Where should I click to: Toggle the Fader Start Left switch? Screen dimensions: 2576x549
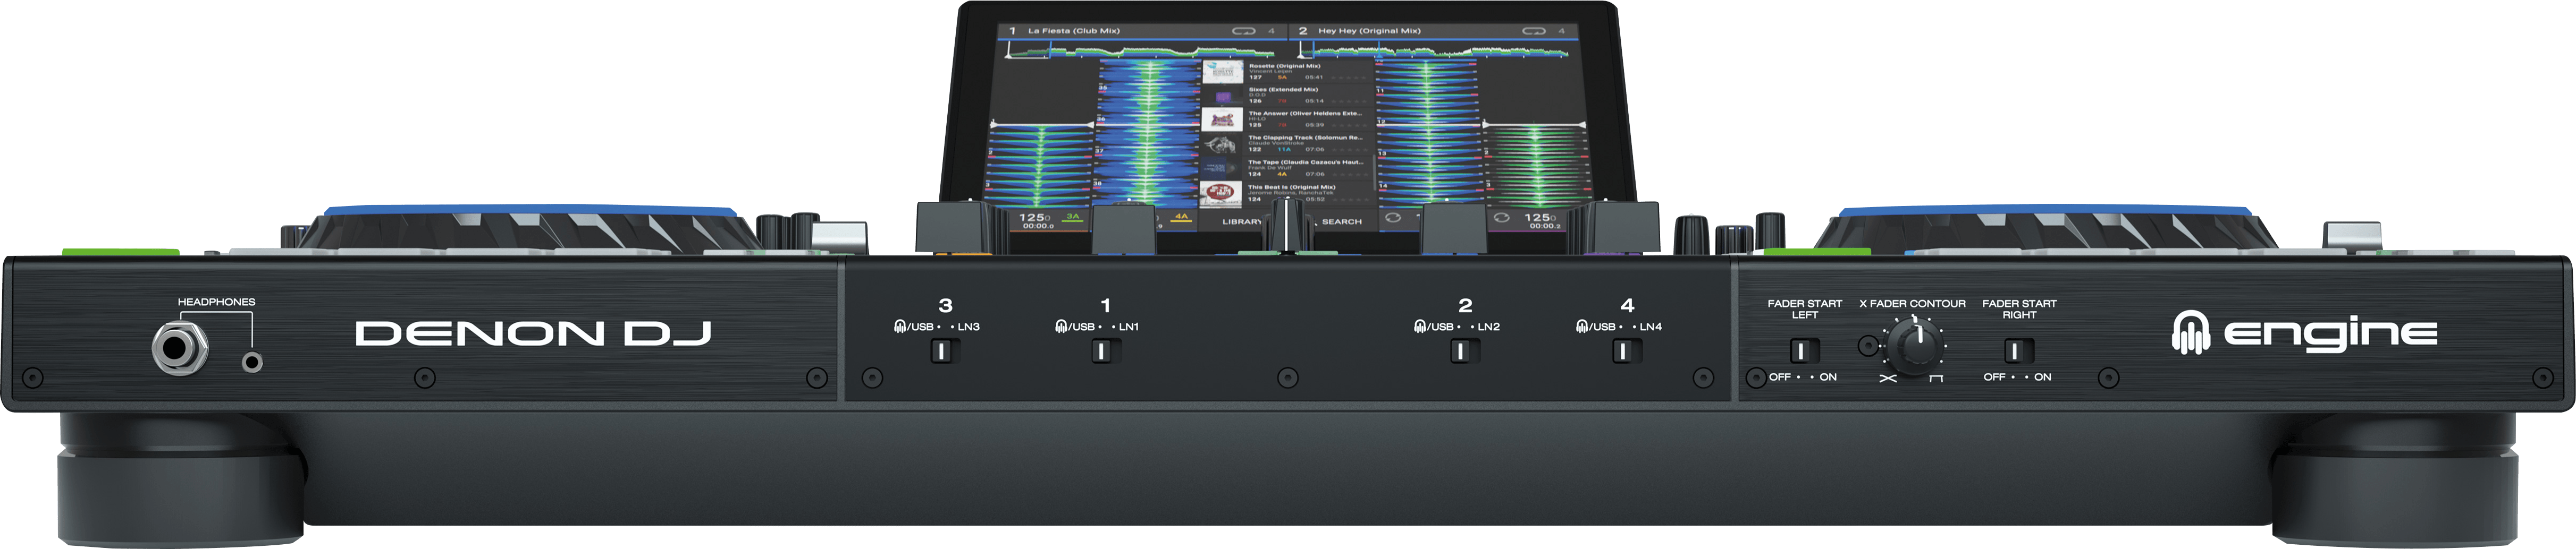(1803, 351)
